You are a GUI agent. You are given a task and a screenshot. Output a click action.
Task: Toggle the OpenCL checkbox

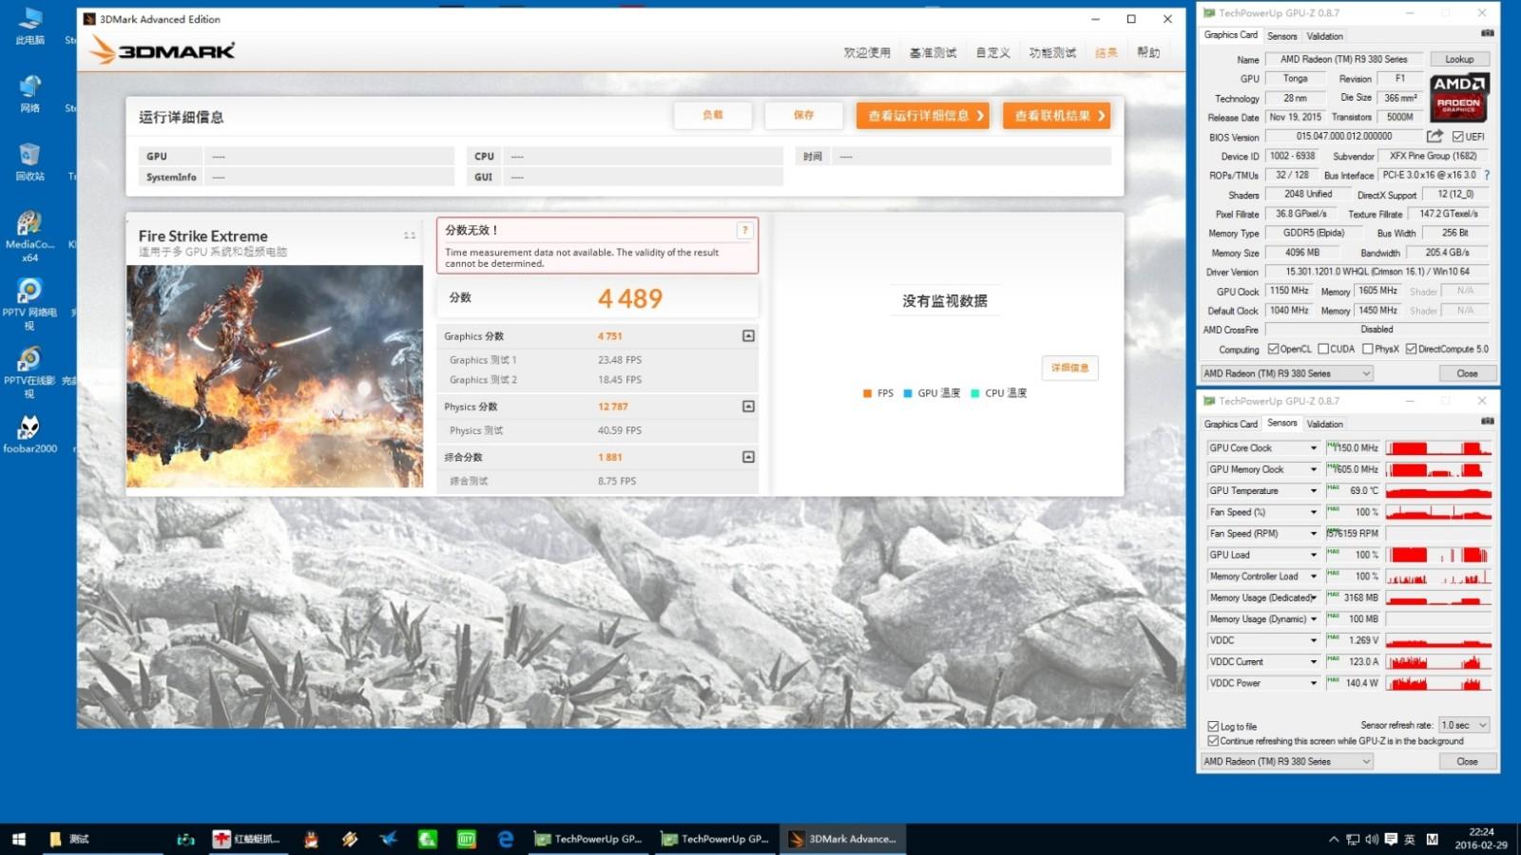click(x=1274, y=349)
